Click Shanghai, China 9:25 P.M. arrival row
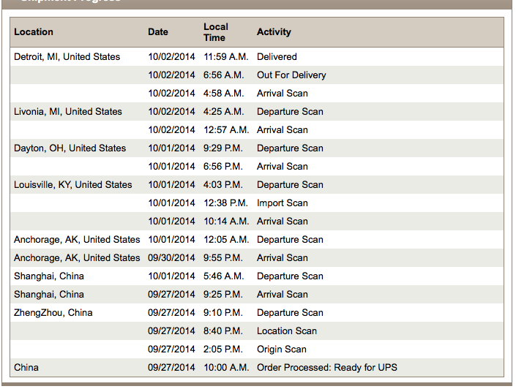516x389 pixels. tap(257, 294)
